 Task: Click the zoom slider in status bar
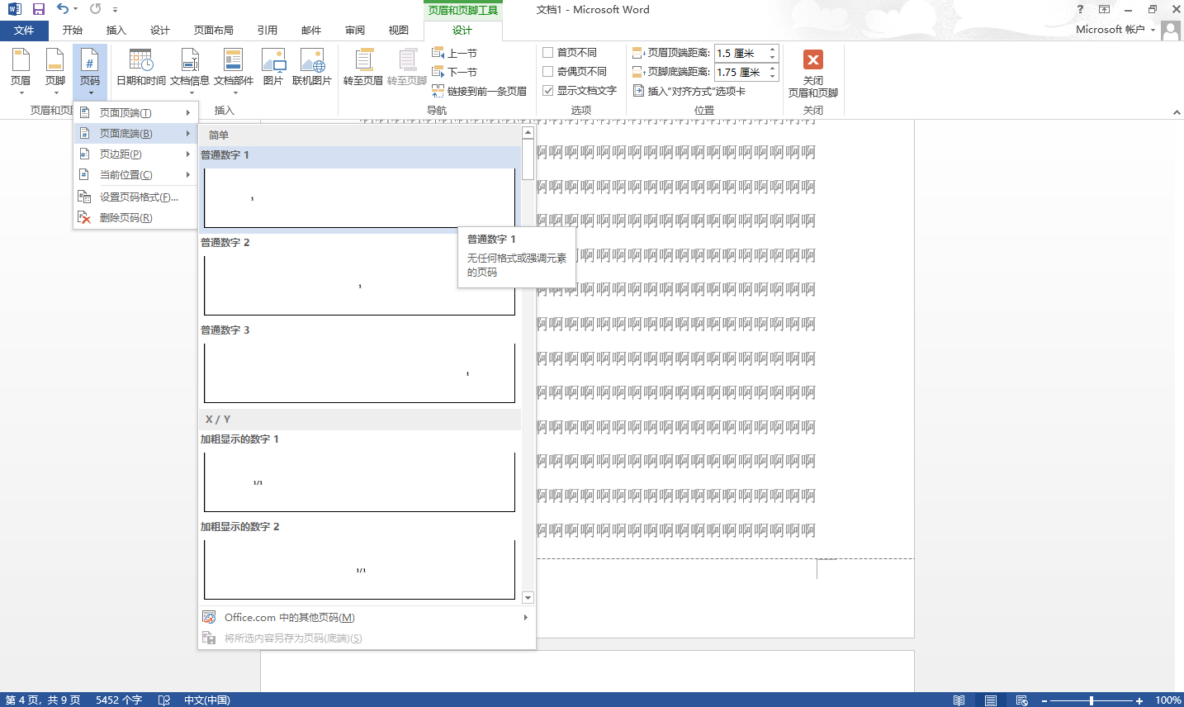1091,700
